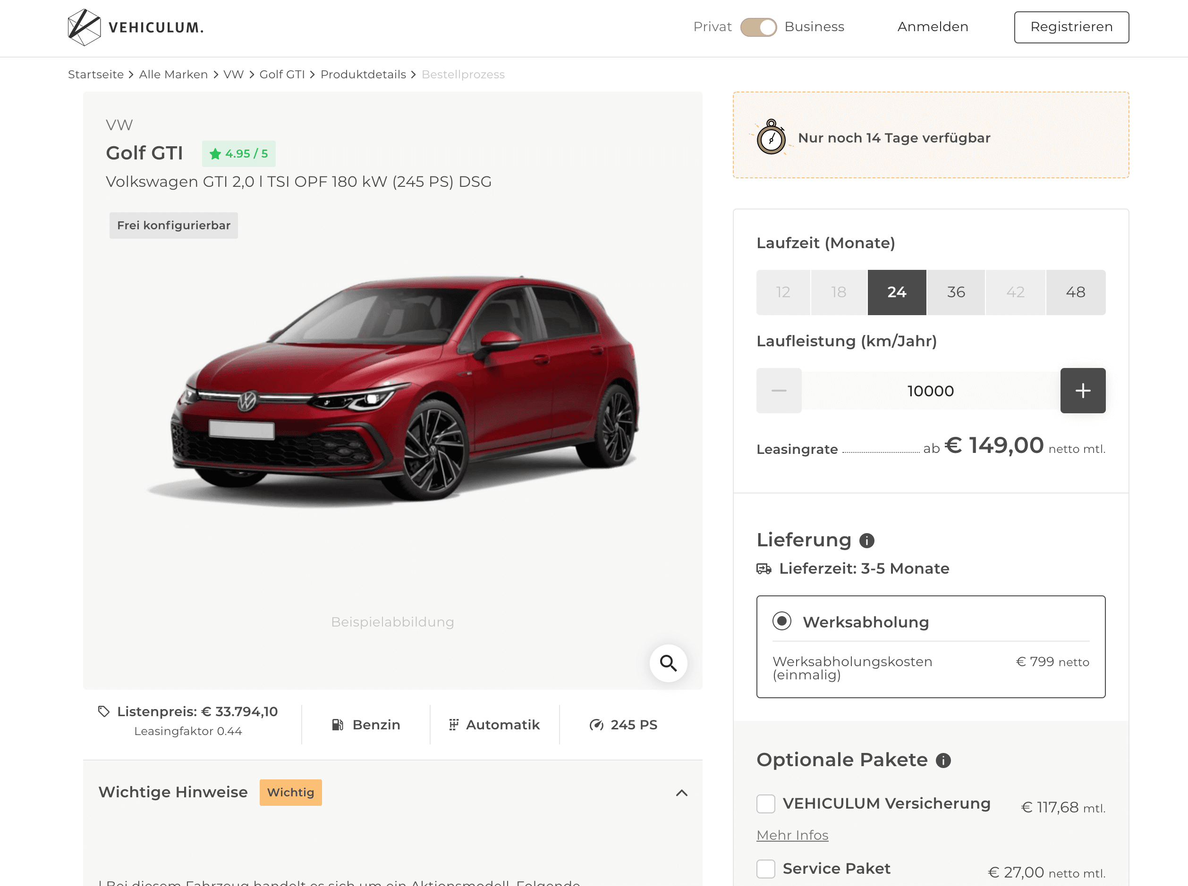Click the € 117,68 mtl. insurance price
The image size is (1188, 886).
click(1062, 807)
